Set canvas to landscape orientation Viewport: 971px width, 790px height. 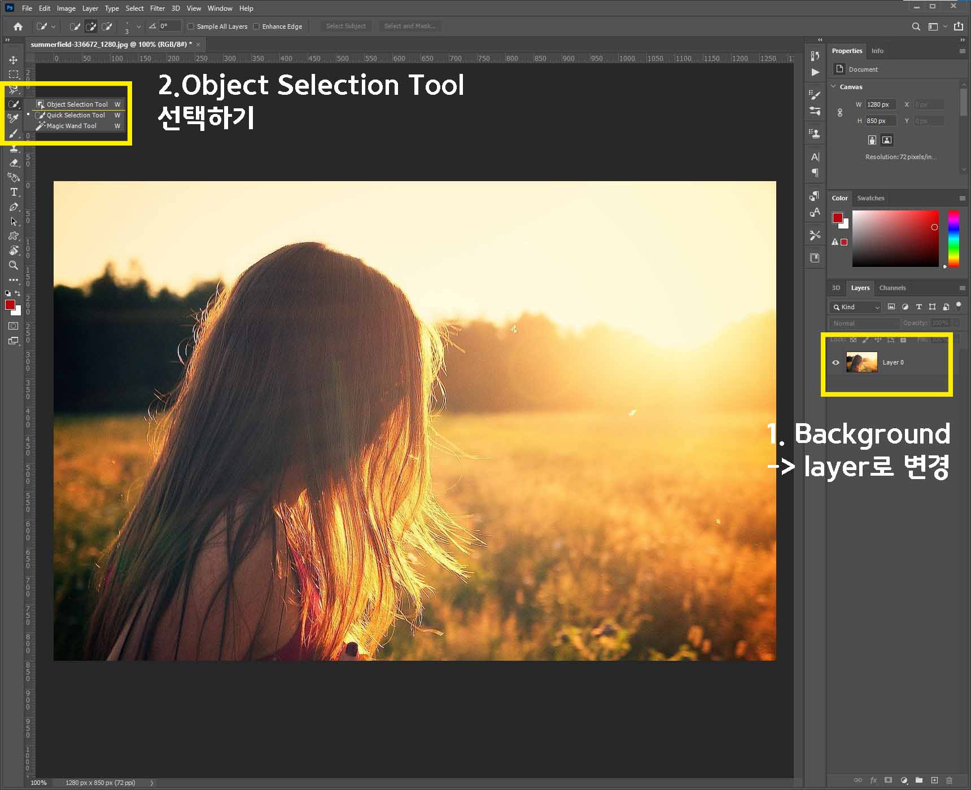(x=887, y=140)
